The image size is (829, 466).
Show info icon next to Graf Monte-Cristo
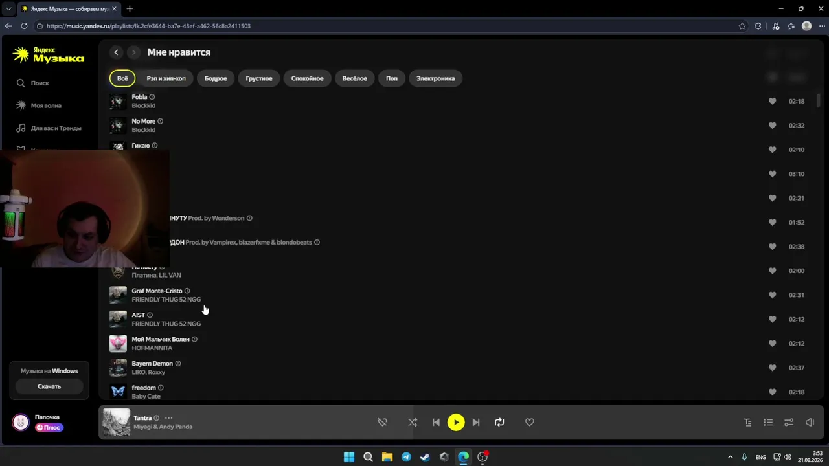coord(187,291)
